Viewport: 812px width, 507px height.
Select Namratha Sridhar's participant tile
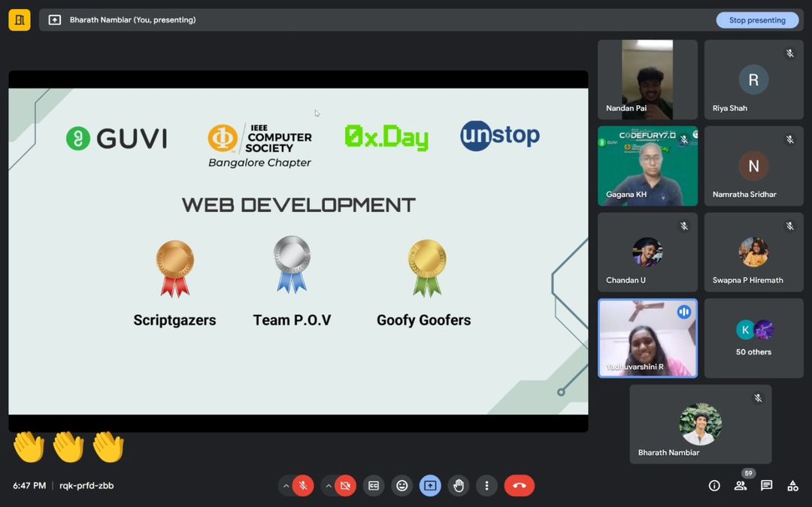pos(753,166)
